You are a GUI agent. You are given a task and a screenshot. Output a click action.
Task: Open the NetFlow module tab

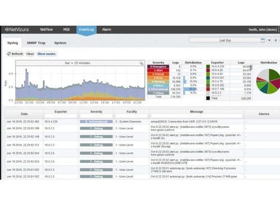click(46, 30)
